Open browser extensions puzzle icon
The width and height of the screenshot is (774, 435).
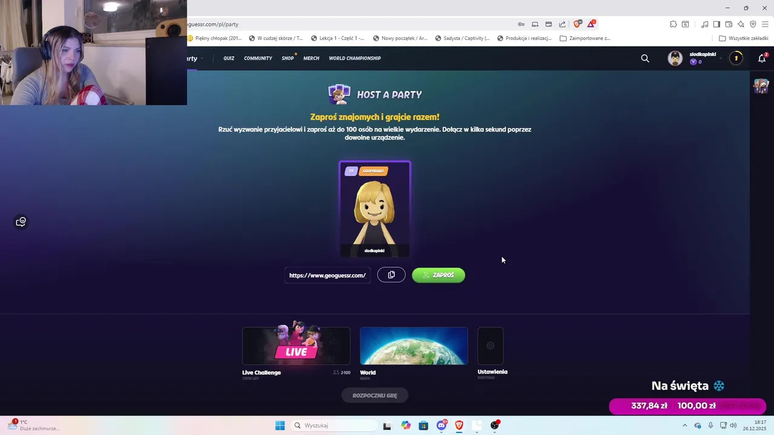[x=673, y=24]
